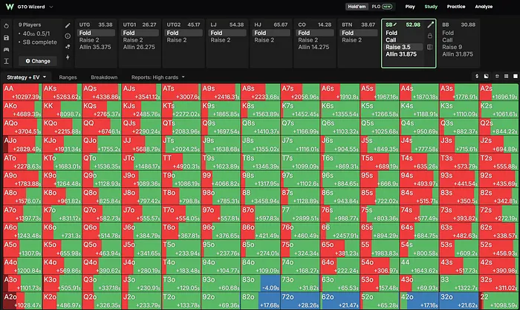
Task: Select Raise 9 under BB
Action: pyautogui.click(x=452, y=47)
